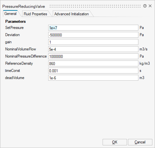Select the deadVolume input field
The image size is (155, 148).
point(93,78)
